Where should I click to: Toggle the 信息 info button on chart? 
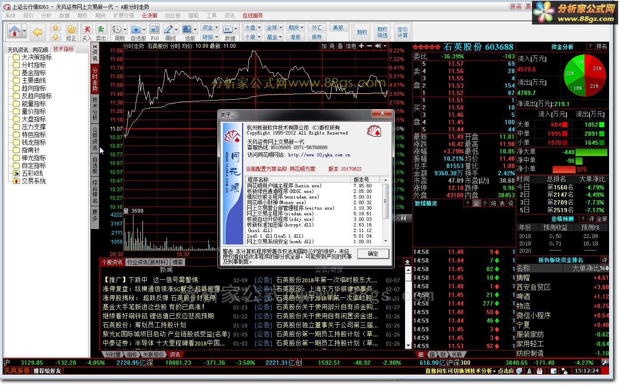tap(351, 46)
